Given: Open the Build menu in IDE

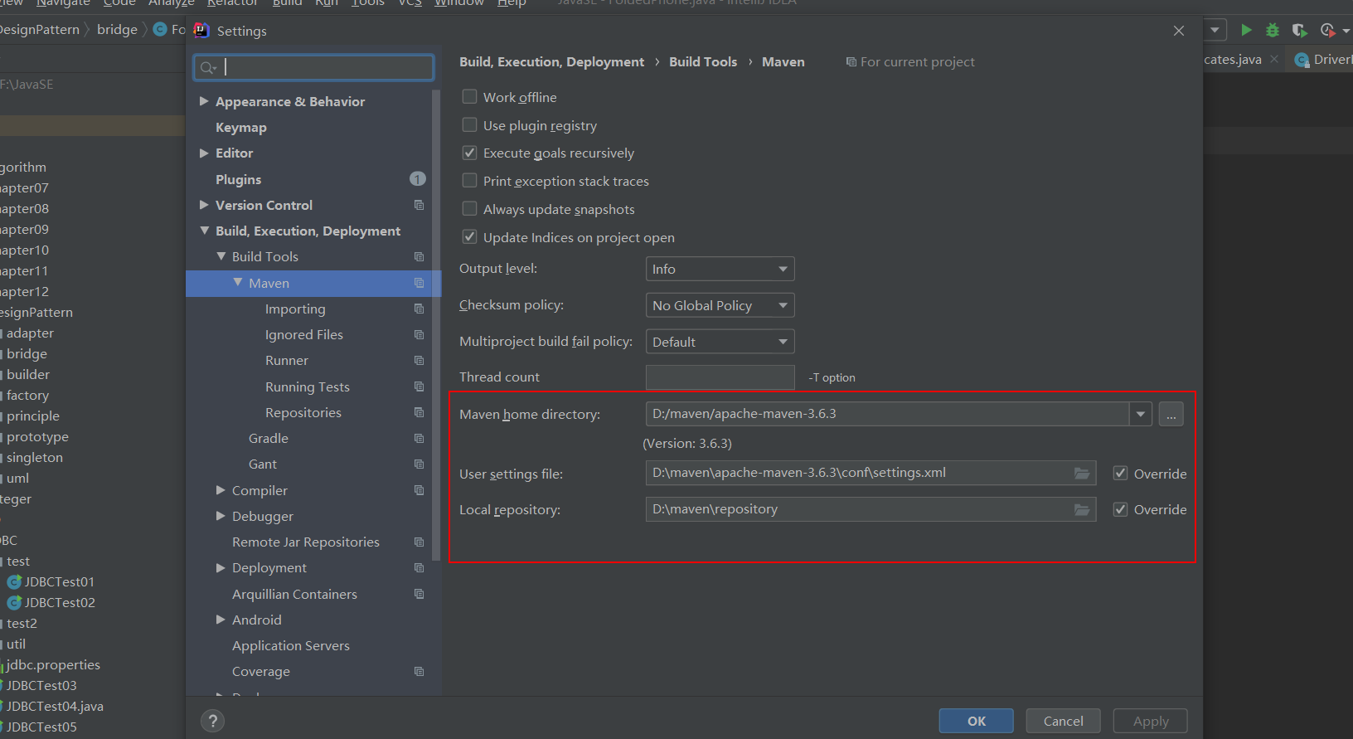Looking at the screenshot, I should [287, 2].
